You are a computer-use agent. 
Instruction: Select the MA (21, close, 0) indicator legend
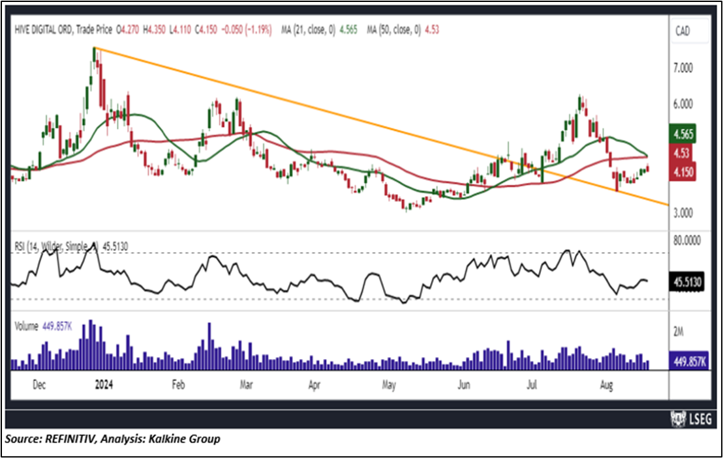click(x=319, y=30)
